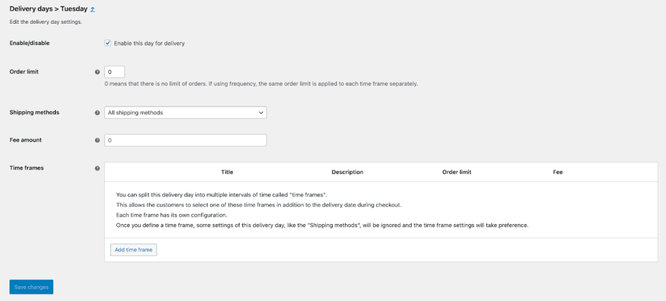
Task: Click the Fee column header in table
Action: [558, 173]
